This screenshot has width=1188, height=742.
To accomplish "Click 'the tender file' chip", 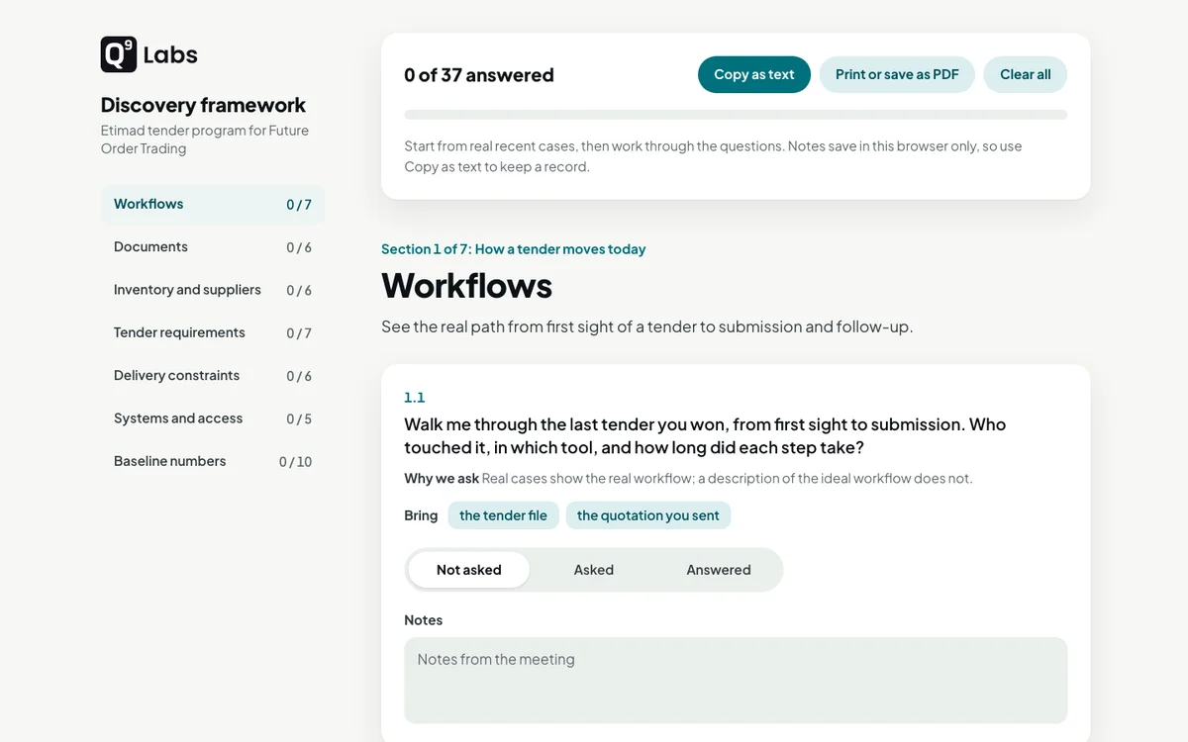I will pyautogui.click(x=503, y=515).
